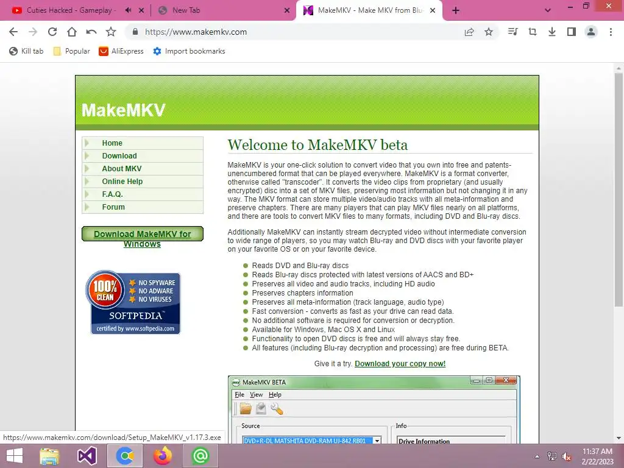Image resolution: width=624 pixels, height=468 pixels.
Task: Go back to previous page
Action: [13, 32]
